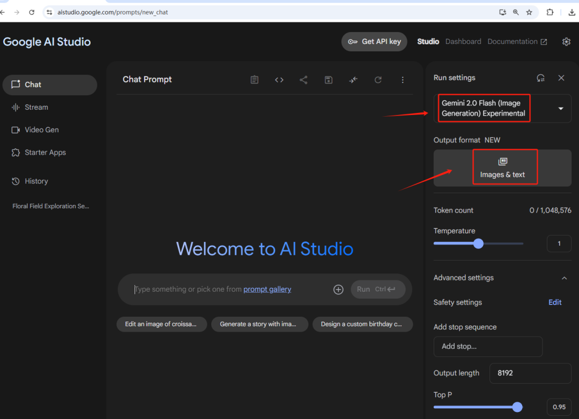This screenshot has width=579, height=419.
Task: Choose the 'Edit an image of croissa...' suggestion
Action: 161,324
